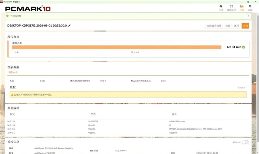Click the question mark help button

tap(248, 16)
